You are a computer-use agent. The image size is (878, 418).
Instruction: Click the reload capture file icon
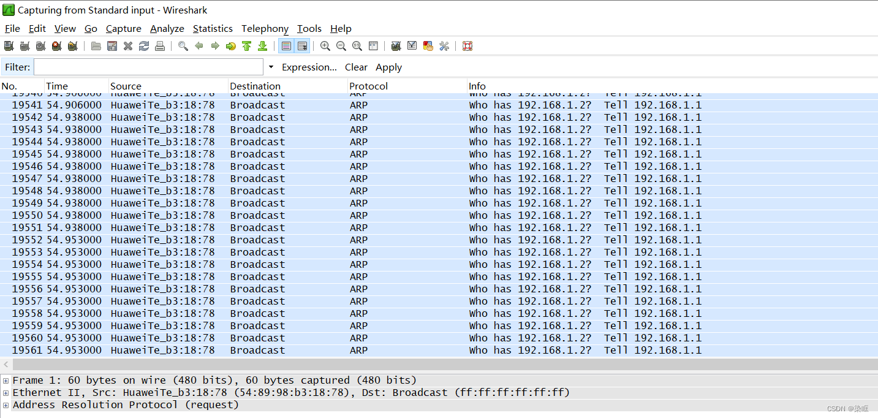144,46
